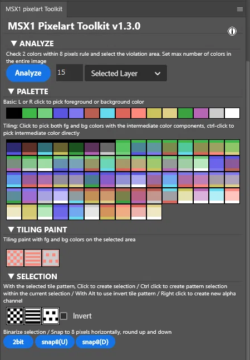The image size is (250, 360).
Task: Create selection with black horizontal stripes pattern
Action: [33, 316]
